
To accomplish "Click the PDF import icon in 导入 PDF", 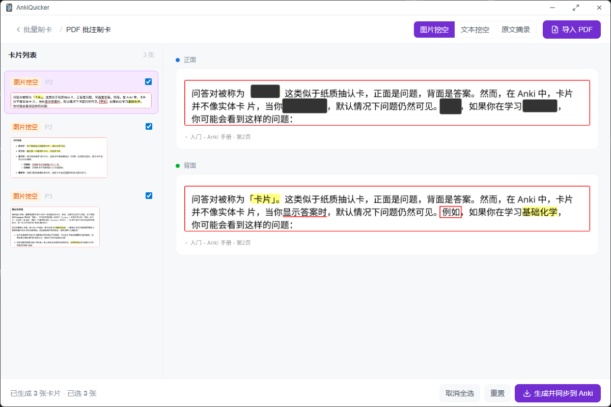I will (x=554, y=30).
